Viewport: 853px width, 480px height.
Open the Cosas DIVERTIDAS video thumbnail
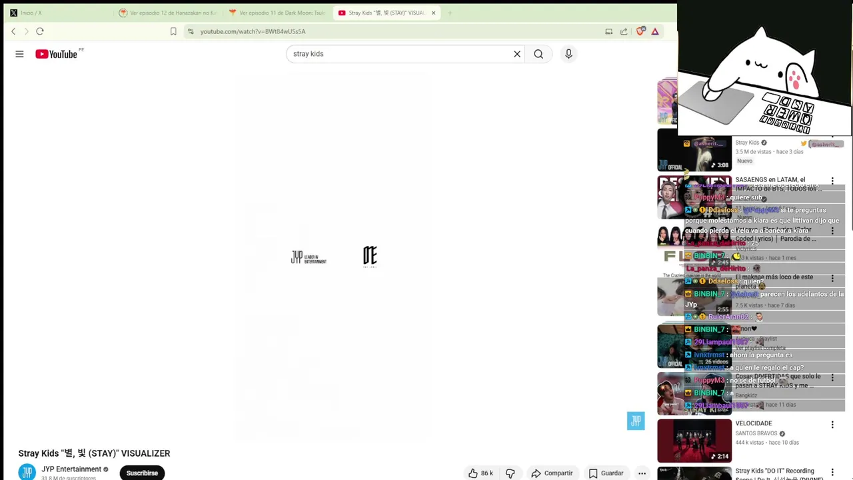tap(694, 393)
